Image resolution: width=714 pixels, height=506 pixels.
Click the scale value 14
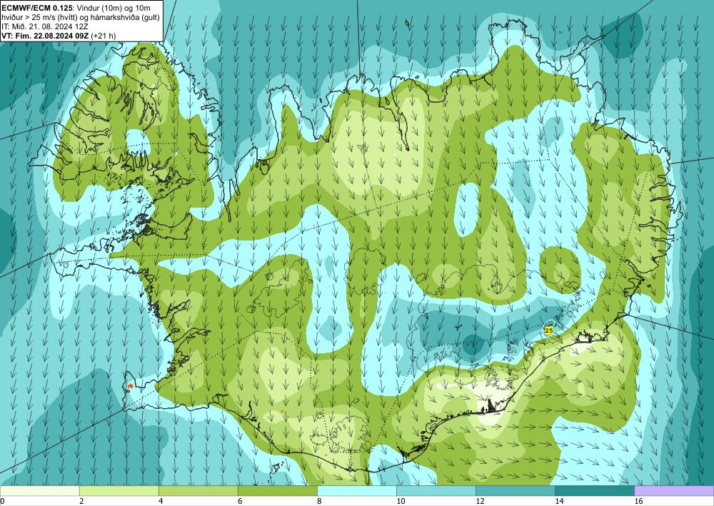tap(559, 501)
